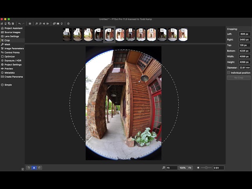Click the Save Project toolbar icon
Image resolution: width=252 pixels, height=189 pixels.
(x=9, y=24)
